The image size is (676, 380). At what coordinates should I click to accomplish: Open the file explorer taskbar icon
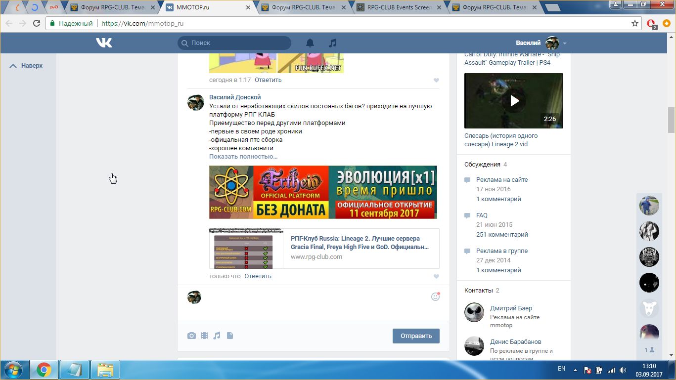click(x=105, y=370)
